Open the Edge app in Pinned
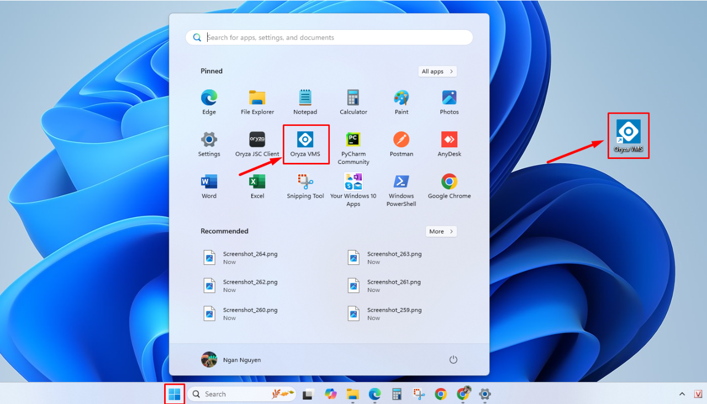Image resolution: width=707 pixels, height=404 pixels. [x=209, y=102]
